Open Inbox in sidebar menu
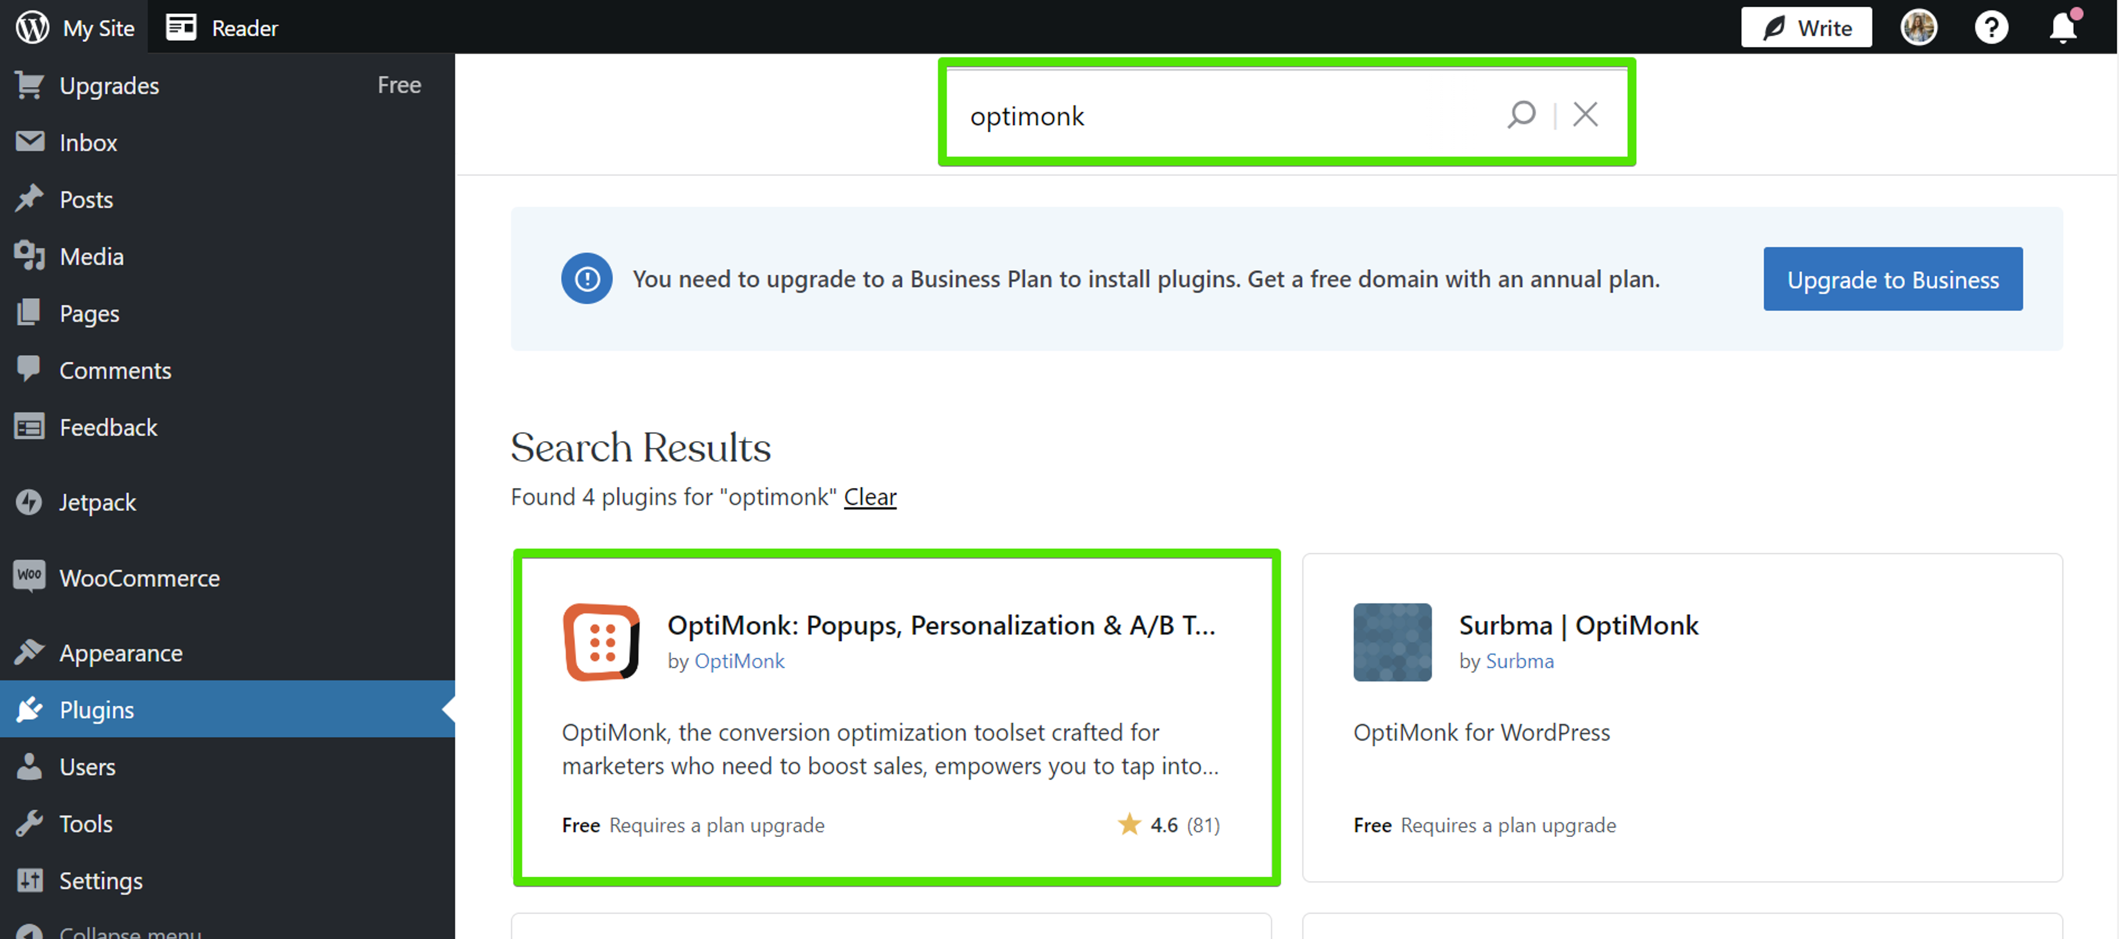 227,141
